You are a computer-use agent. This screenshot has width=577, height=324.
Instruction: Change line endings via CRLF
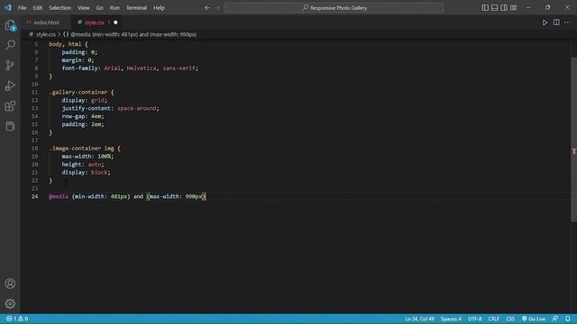pos(493,319)
